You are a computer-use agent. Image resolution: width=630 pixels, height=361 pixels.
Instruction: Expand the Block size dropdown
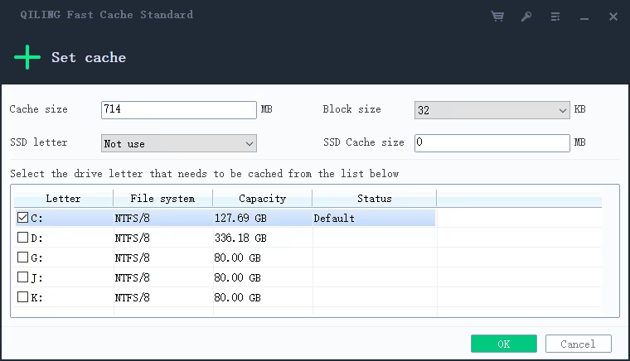click(492, 110)
